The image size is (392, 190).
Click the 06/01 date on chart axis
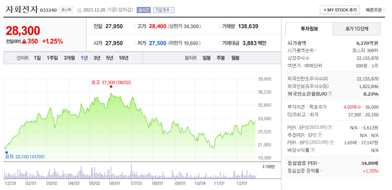pos(114,183)
